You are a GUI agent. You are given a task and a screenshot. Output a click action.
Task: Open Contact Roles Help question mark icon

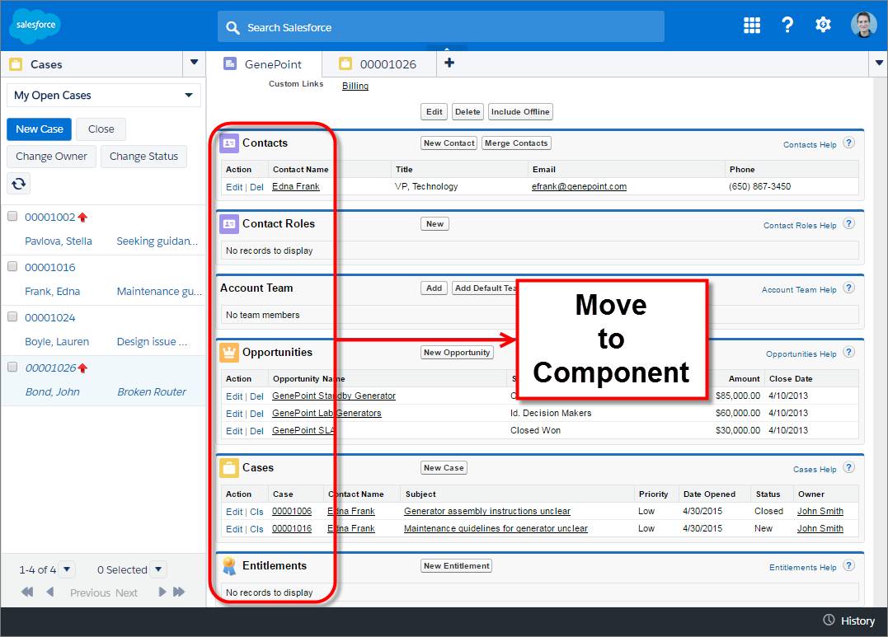(x=848, y=223)
